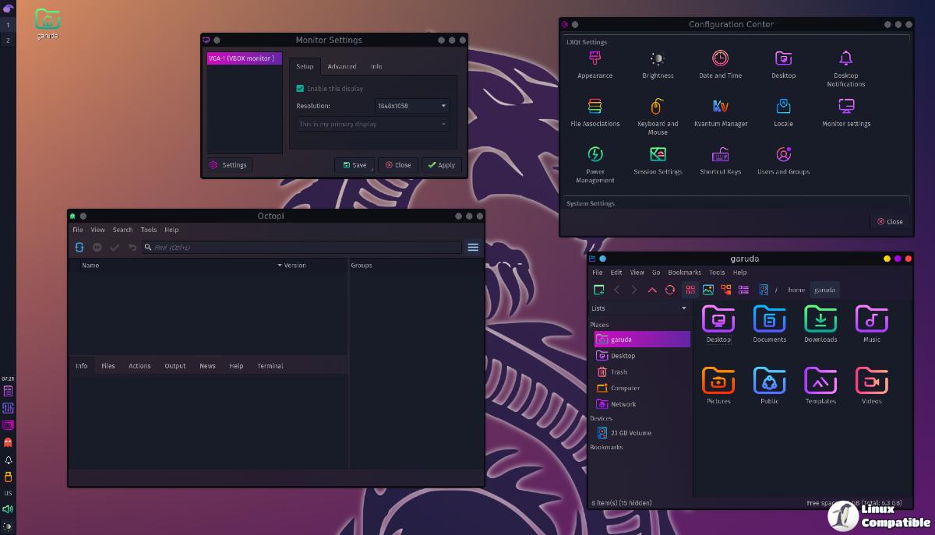The image size is (935, 535).
Task: Sync the package database in Octopi
Action: tap(79, 247)
